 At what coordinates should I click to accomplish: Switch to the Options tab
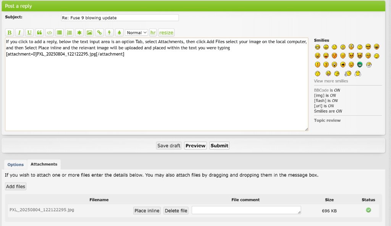pos(16,165)
